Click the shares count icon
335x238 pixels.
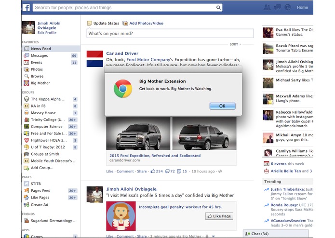[x=179, y=171]
